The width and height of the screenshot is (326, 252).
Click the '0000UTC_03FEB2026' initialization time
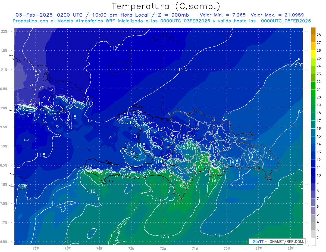pos(185,21)
